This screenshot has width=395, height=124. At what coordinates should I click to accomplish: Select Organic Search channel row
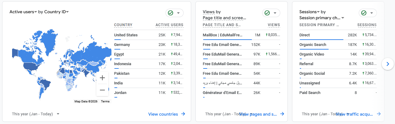[338, 45]
